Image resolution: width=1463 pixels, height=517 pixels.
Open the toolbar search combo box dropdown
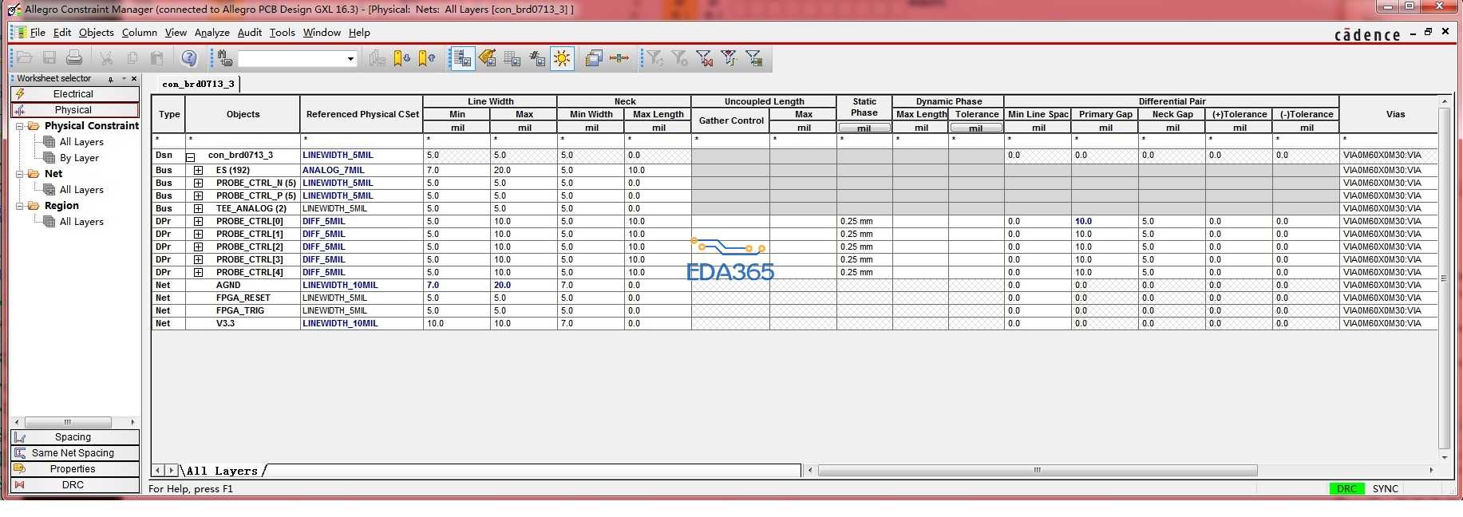pyautogui.click(x=350, y=59)
